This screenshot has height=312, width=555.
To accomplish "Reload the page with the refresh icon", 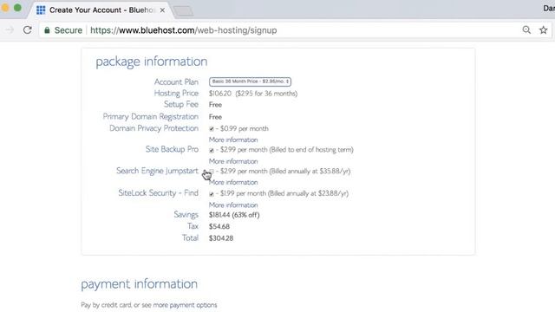I will 28,30.
